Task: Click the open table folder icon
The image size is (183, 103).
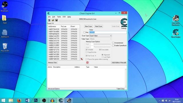Action: click(x=53, y=20)
